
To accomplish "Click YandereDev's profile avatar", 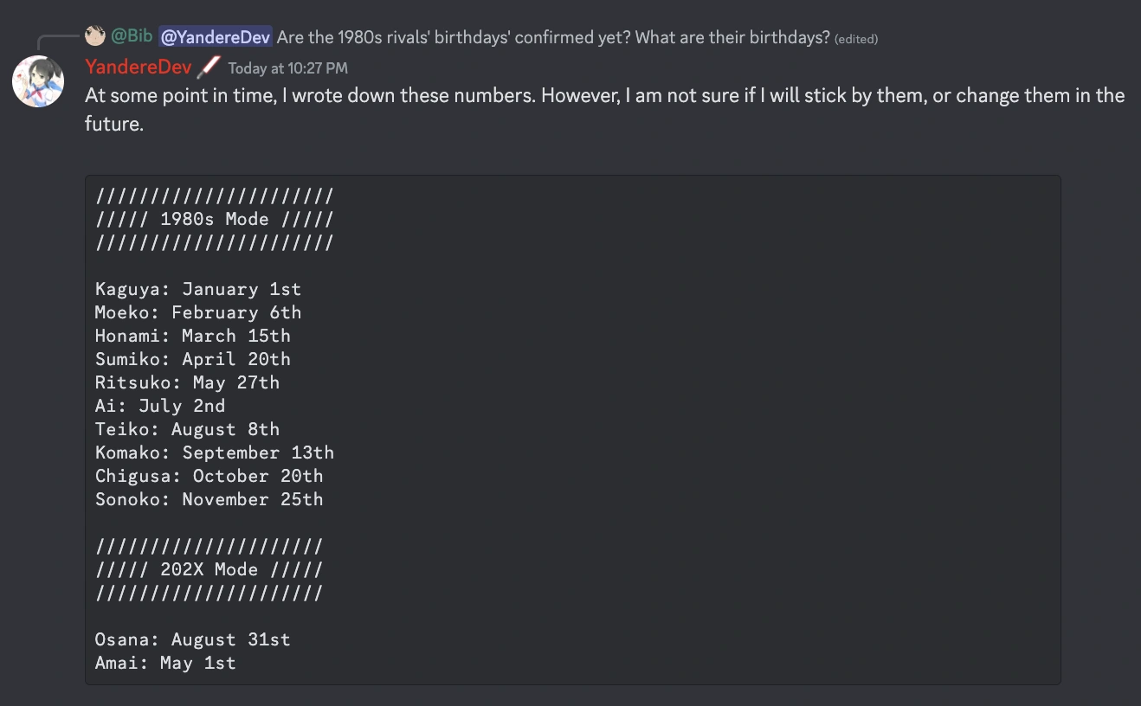I will point(37,82).
